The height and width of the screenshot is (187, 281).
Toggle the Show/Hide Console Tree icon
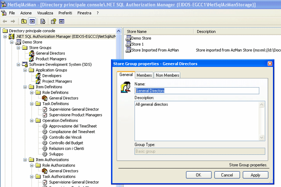pos(32,22)
